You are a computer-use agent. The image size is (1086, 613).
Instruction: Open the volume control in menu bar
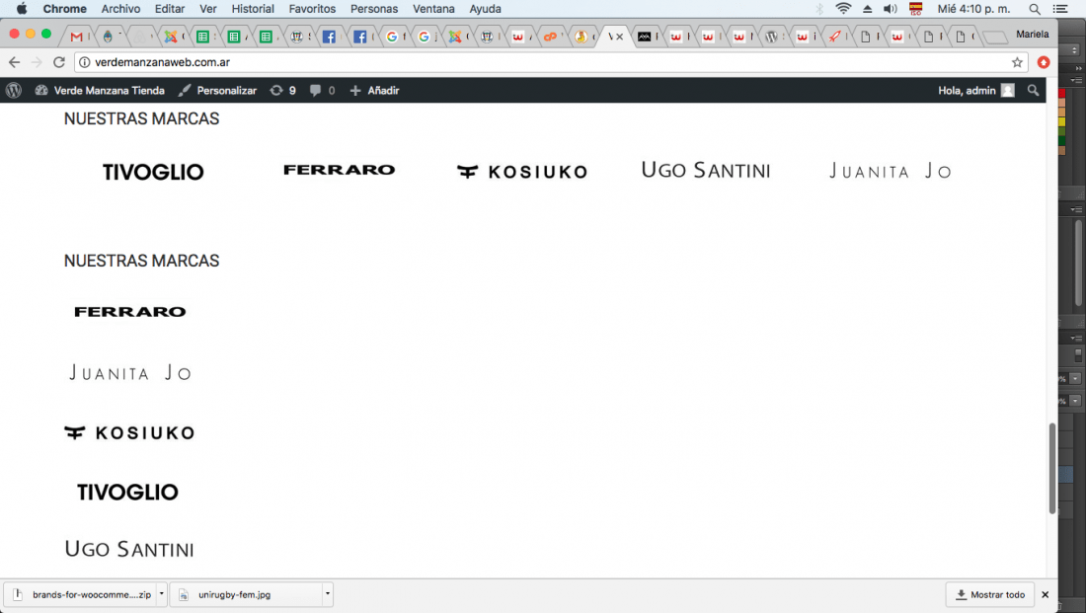pyautogui.click(x=890, y=9)
